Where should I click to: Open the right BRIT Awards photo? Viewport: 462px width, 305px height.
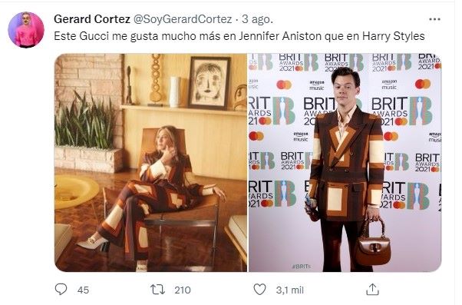coord(345,163)
